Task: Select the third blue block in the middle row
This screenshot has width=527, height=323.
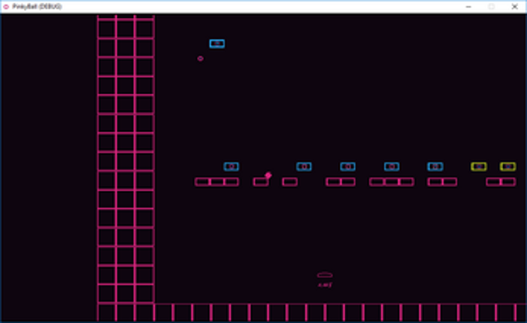Action: point(348,167)
